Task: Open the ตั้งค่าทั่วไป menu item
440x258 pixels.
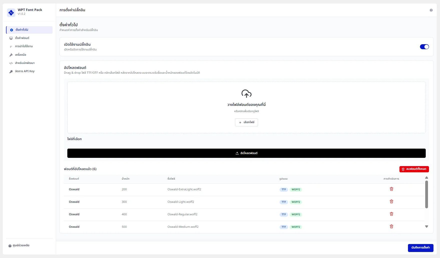Action: click(29, 30)
